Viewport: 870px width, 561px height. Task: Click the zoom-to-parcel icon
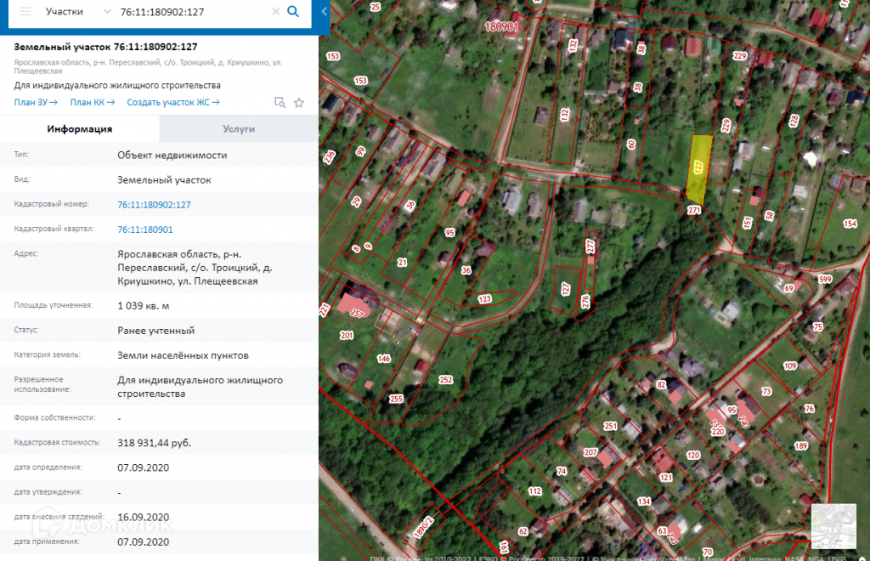280,103
